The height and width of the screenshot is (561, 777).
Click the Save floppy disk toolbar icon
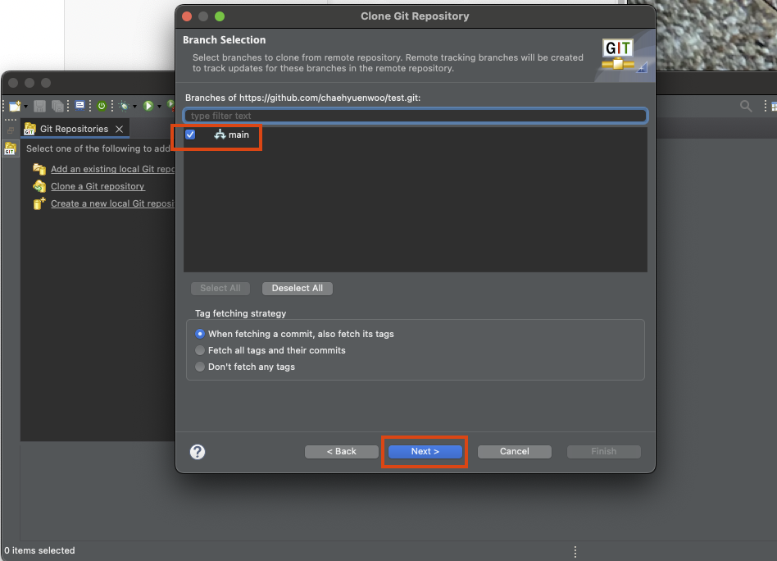pyautogui.click(x=39, y=106)
